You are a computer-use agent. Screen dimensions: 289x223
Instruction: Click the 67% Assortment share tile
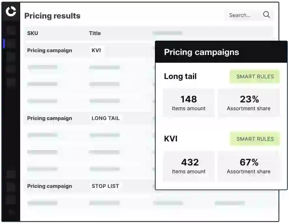[249, 166]
